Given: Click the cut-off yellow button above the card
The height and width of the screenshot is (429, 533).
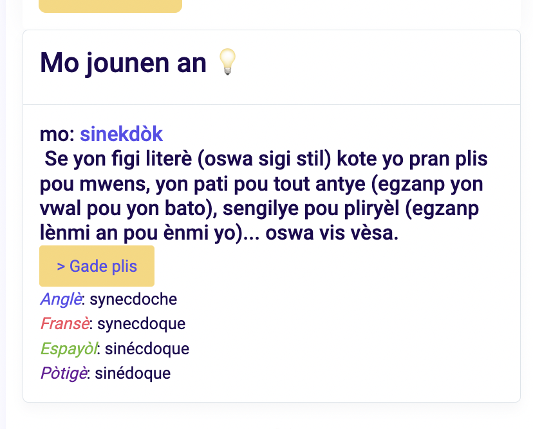Looking at the screenshot, I should point(111,6).
